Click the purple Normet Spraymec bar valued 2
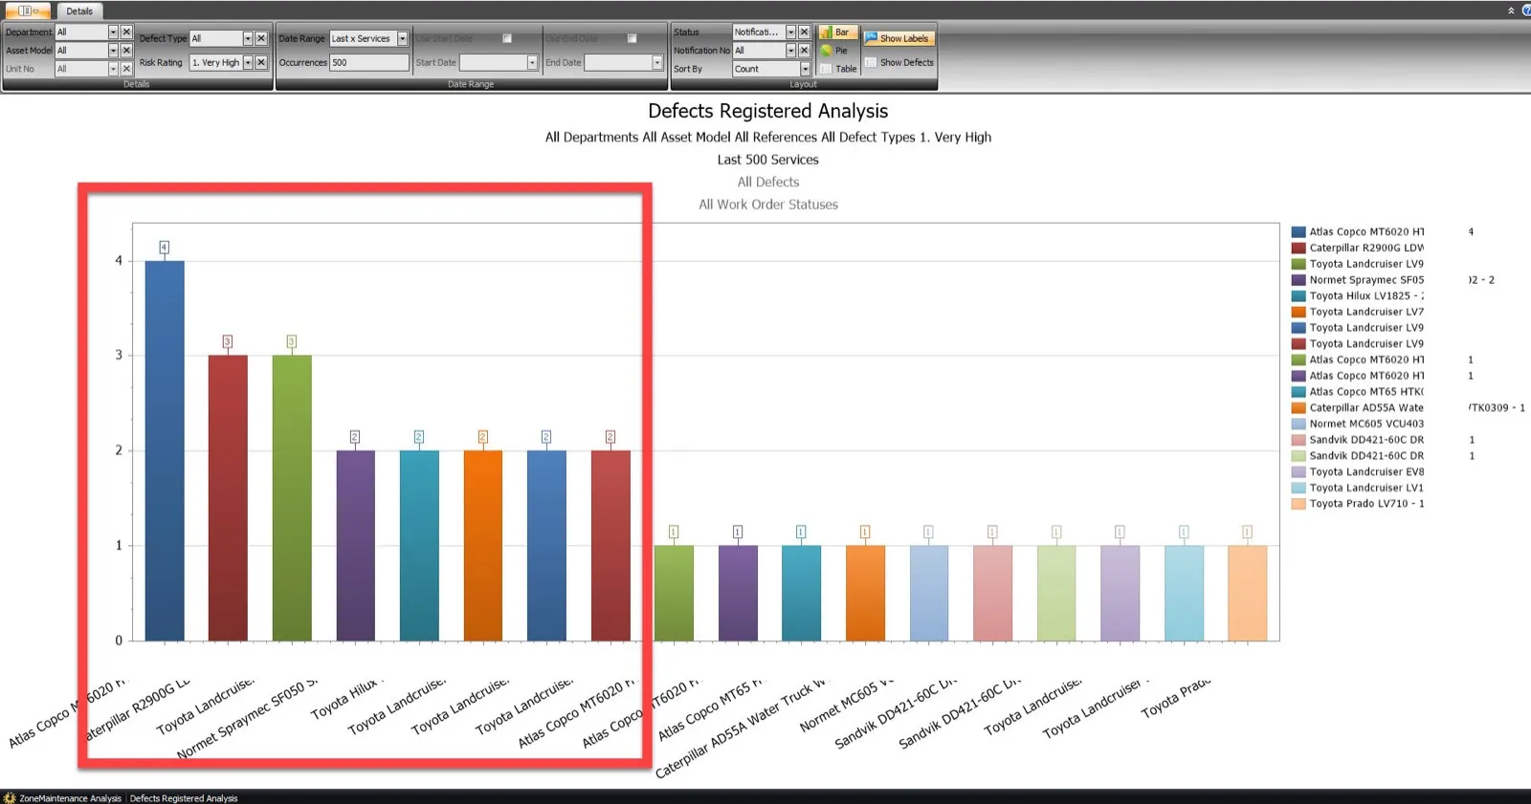 [x=355, y=545]
